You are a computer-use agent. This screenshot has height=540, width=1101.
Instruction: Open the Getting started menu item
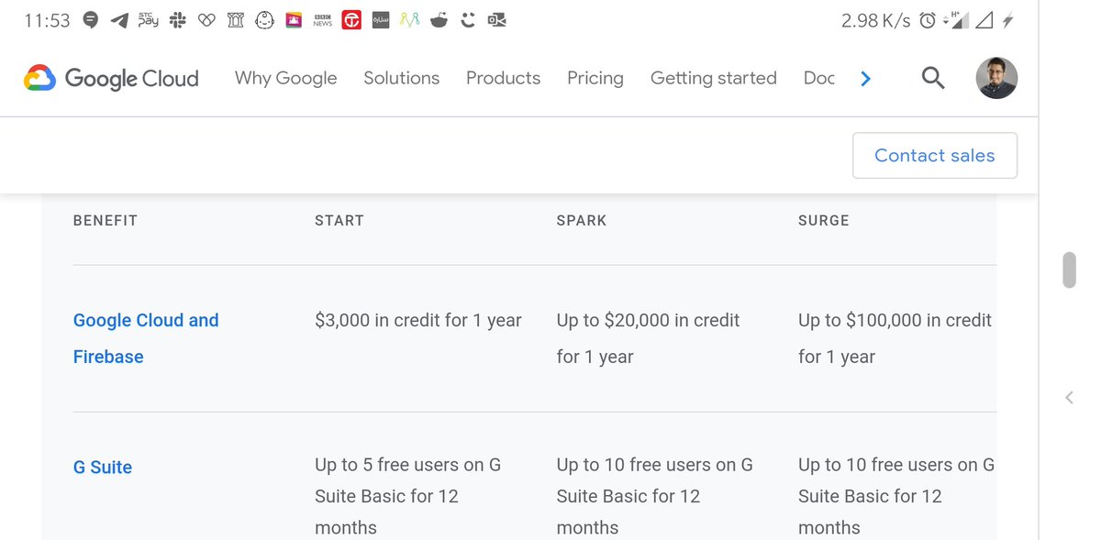pos(714,79)
